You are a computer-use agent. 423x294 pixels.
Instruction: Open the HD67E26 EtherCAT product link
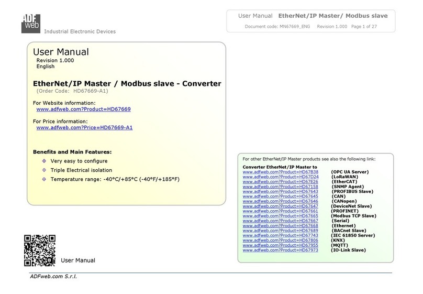click(x=280, y=182)
